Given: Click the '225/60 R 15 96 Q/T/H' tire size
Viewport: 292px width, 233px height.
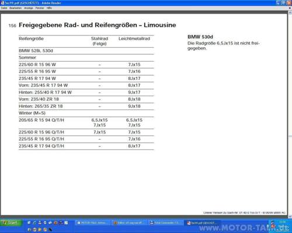Looking at the screenshot, I should [41, 132].
